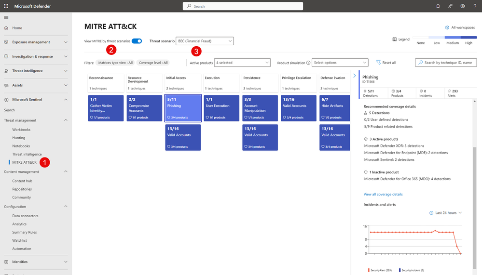Select the User Execution card

click(221, 108)
